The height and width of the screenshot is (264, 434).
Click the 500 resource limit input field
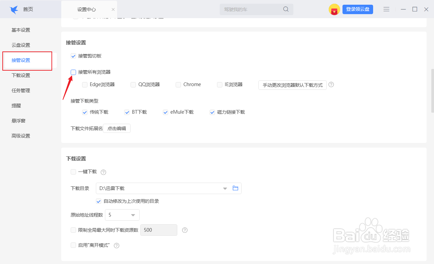(x=158, y=230)
